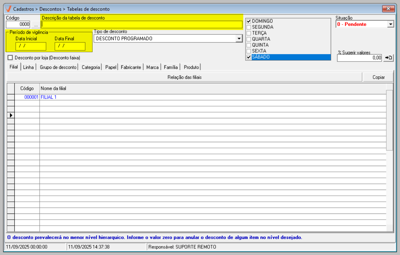Image resolution: width=400 pixels, height=255 pixels.
Task: Close the Tabelas de desconto window
Action: (x=388, y=9)
